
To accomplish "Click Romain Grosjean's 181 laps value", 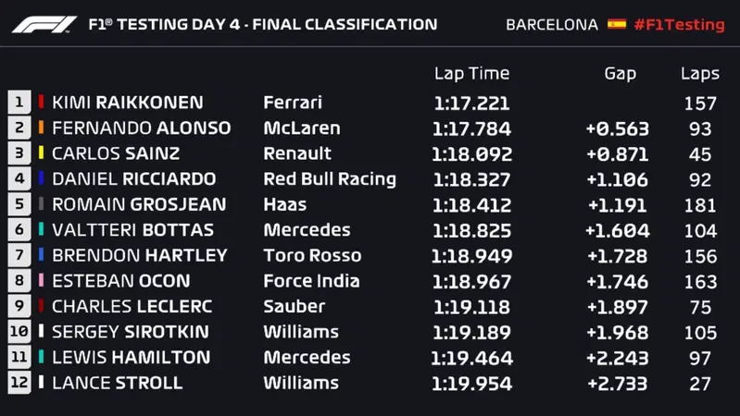I will click(x=700, y=205).
